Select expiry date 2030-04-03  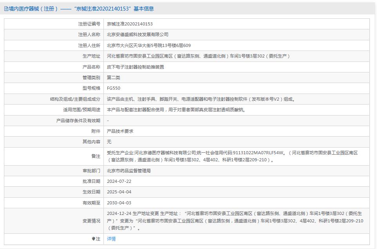click(x=119, y=203)
